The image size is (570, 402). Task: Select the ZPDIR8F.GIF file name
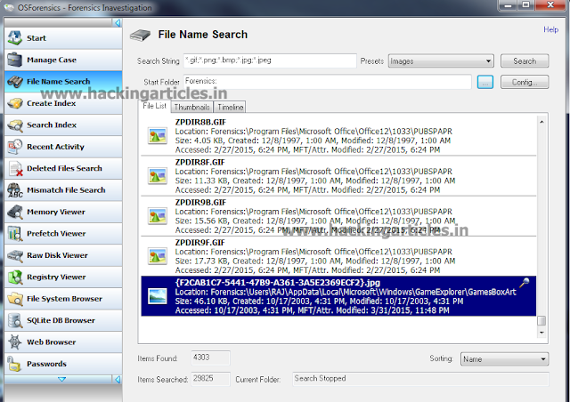click(x=199, y=163)
